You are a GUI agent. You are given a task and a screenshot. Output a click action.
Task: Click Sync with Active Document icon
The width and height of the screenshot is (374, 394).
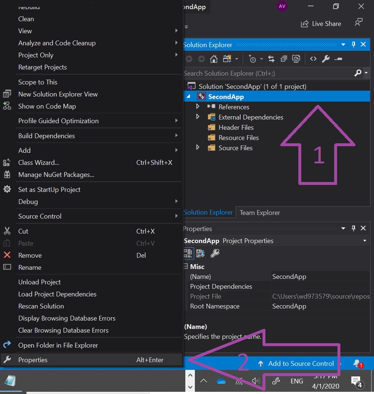click(x=271, y=59)
